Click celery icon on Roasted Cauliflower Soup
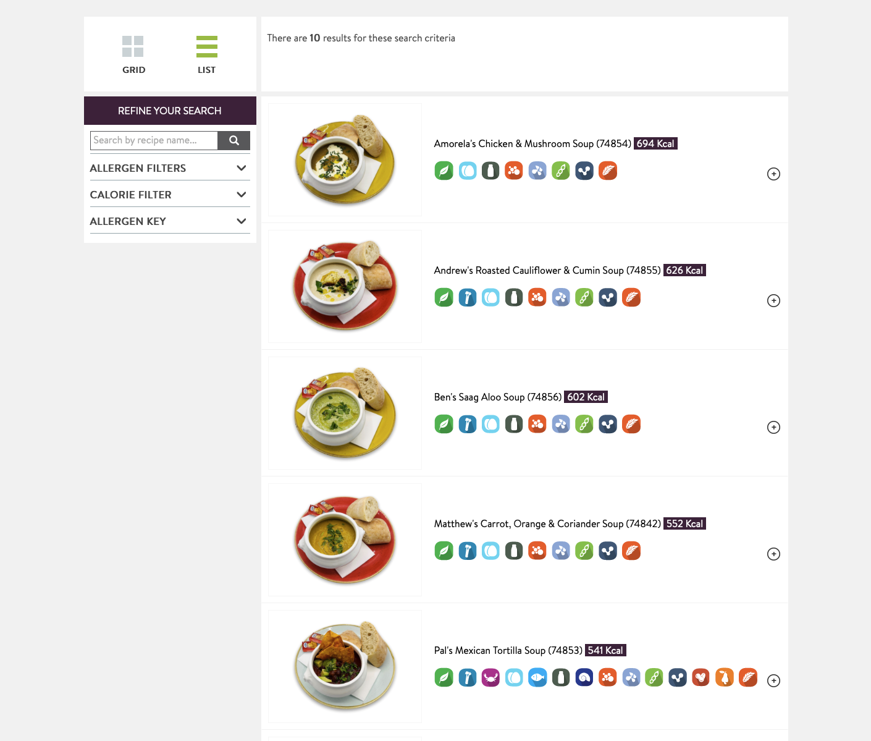Screen dimensions: 871x741 tap(468, 298)
